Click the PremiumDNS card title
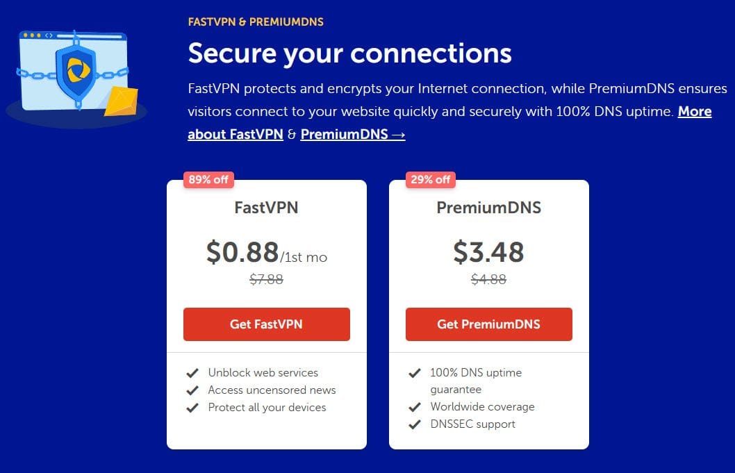Image resolution: width=735 pixels, height=473 pixels. pyautogui.click(x=488, y=208)
